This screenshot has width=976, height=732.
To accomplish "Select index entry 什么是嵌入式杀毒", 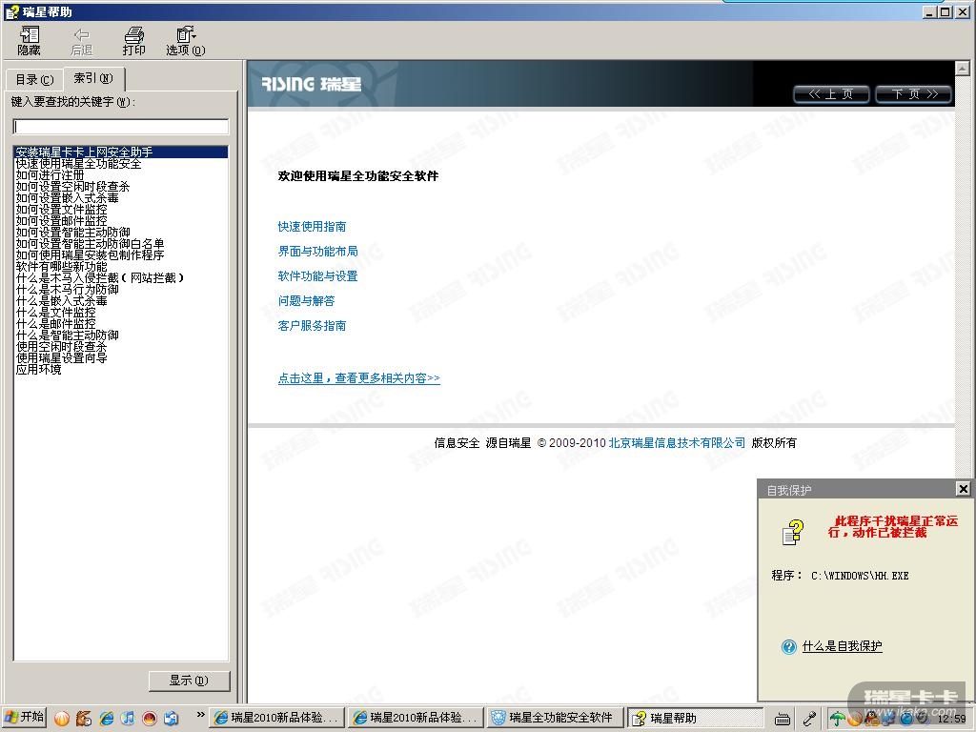I will pyautogui.click(x=61, y=300).
